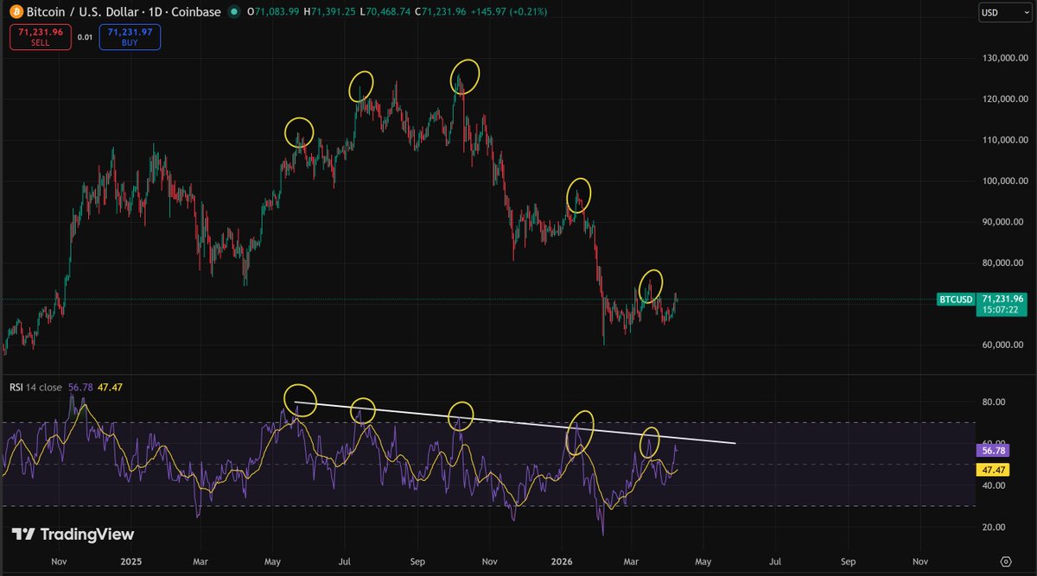The image size is (1037, 576).
Task: Click the 20.00 RSI axis label
Action: pos(994,527)
